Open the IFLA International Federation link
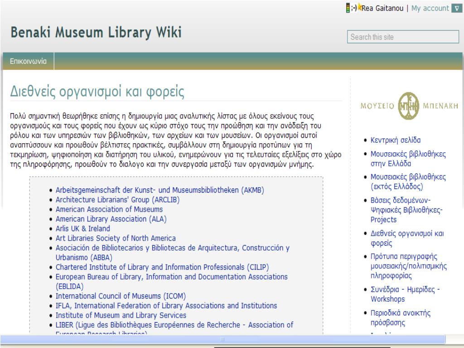This screenshot has height=348, width=464. point(166,306)
